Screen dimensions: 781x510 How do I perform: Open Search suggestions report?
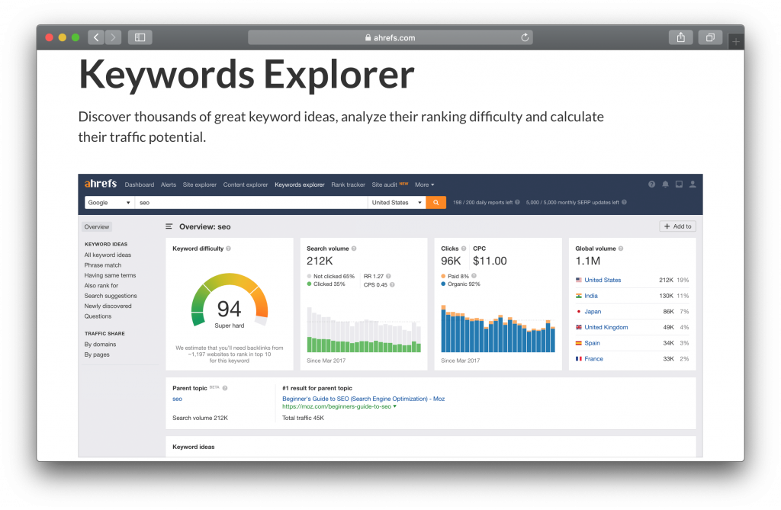(x=111, y=296)
